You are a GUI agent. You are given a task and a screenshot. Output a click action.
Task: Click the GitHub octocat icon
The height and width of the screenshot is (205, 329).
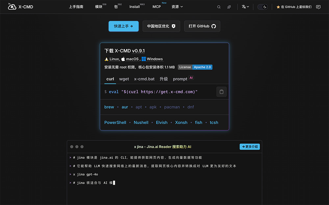pyautogui.click(x=214, y=26)
